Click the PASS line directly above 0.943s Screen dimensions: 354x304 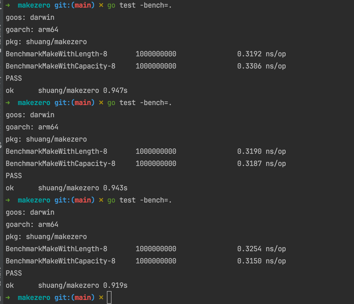[14, 176]
